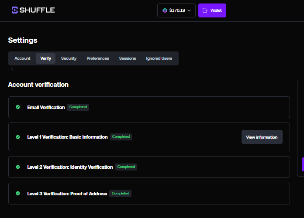
Task: Click the currency coin icon beside the balance
Action: coord(165,10)
